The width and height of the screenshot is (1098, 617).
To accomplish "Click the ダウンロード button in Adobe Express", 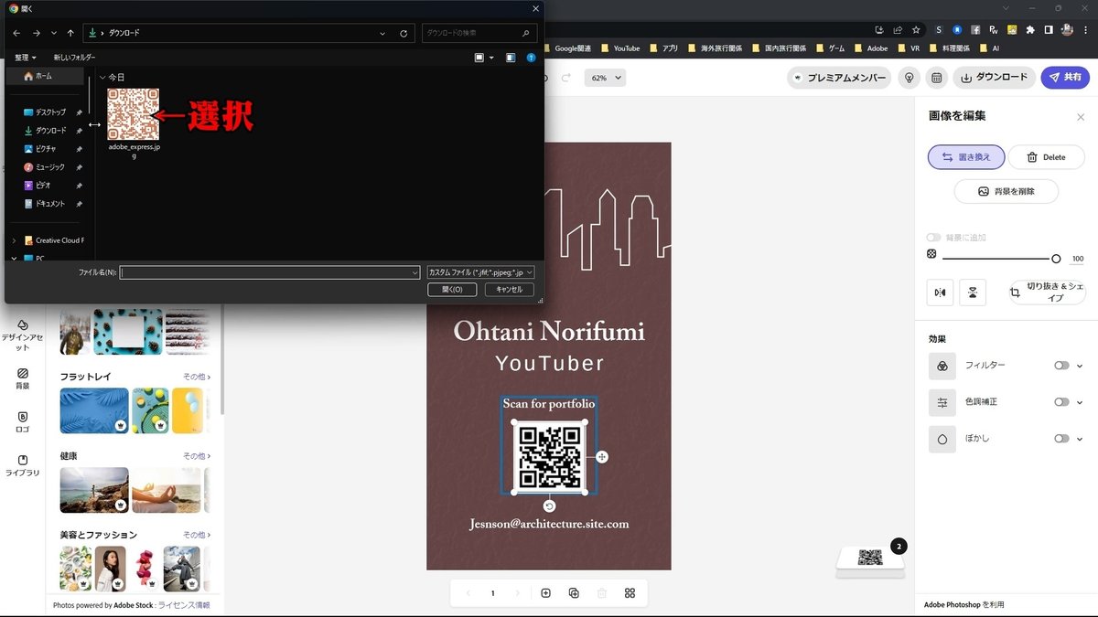I will [993, 78].
